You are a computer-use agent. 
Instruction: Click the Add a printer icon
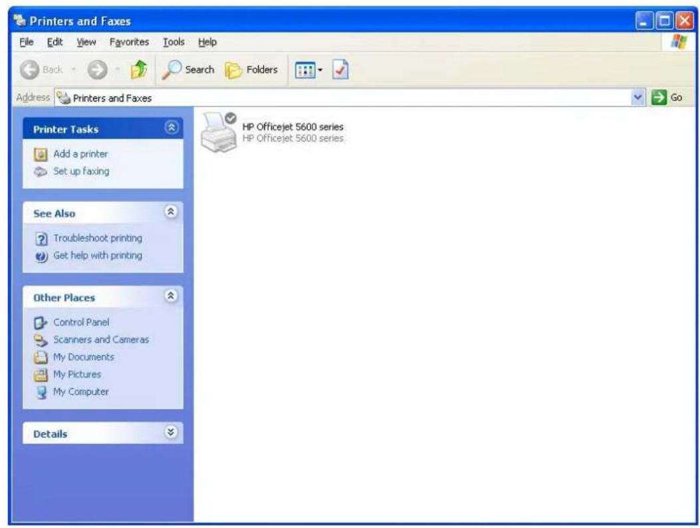41,154
